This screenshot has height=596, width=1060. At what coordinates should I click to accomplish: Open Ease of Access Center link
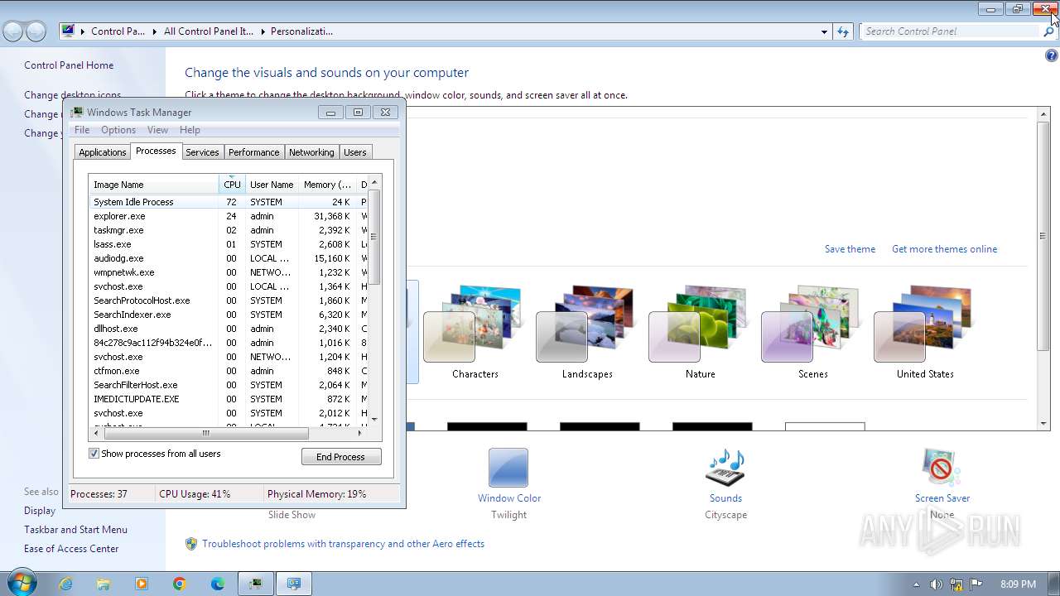[71, 549]
